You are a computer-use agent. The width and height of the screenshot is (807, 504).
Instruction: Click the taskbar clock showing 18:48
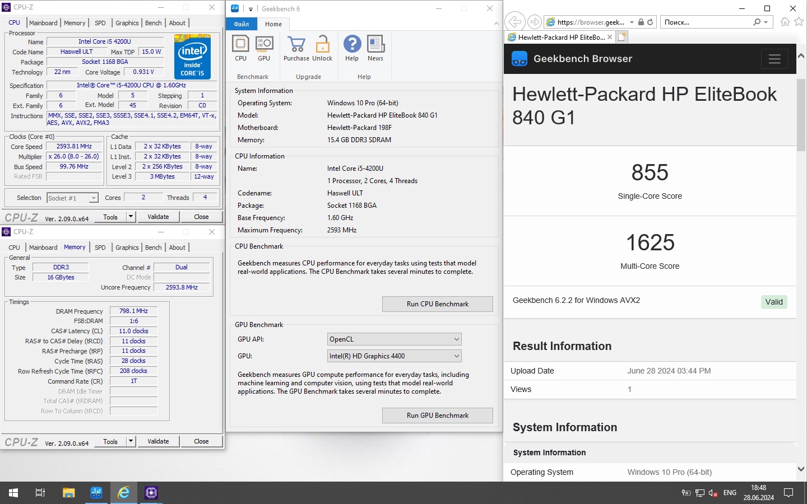point(759,493)
